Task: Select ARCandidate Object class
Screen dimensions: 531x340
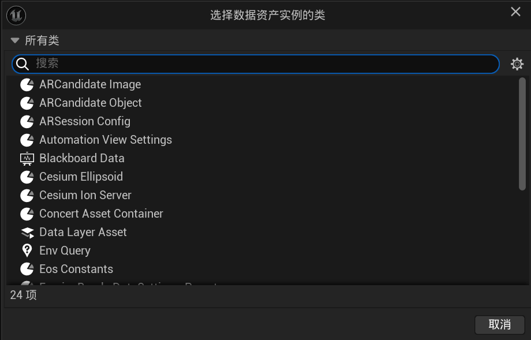Action: click(90, 103)
